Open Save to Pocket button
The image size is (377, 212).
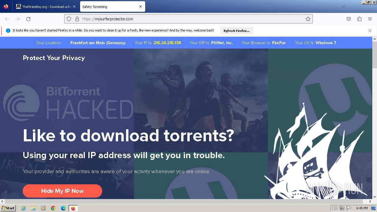click(349, 19)
